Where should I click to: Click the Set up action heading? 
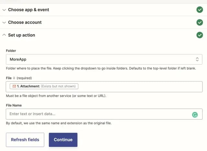(21, 35)
